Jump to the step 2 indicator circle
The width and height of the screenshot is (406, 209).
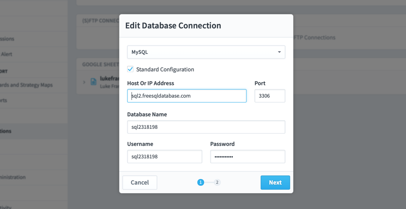[x=217, y=182]
